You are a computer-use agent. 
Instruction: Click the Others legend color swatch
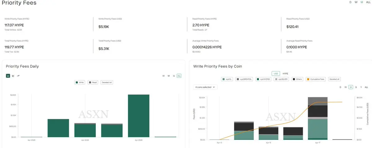[294, 79]
